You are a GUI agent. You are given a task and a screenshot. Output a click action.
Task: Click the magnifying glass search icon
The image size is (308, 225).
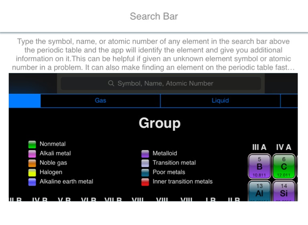click(x=111, y=83)
